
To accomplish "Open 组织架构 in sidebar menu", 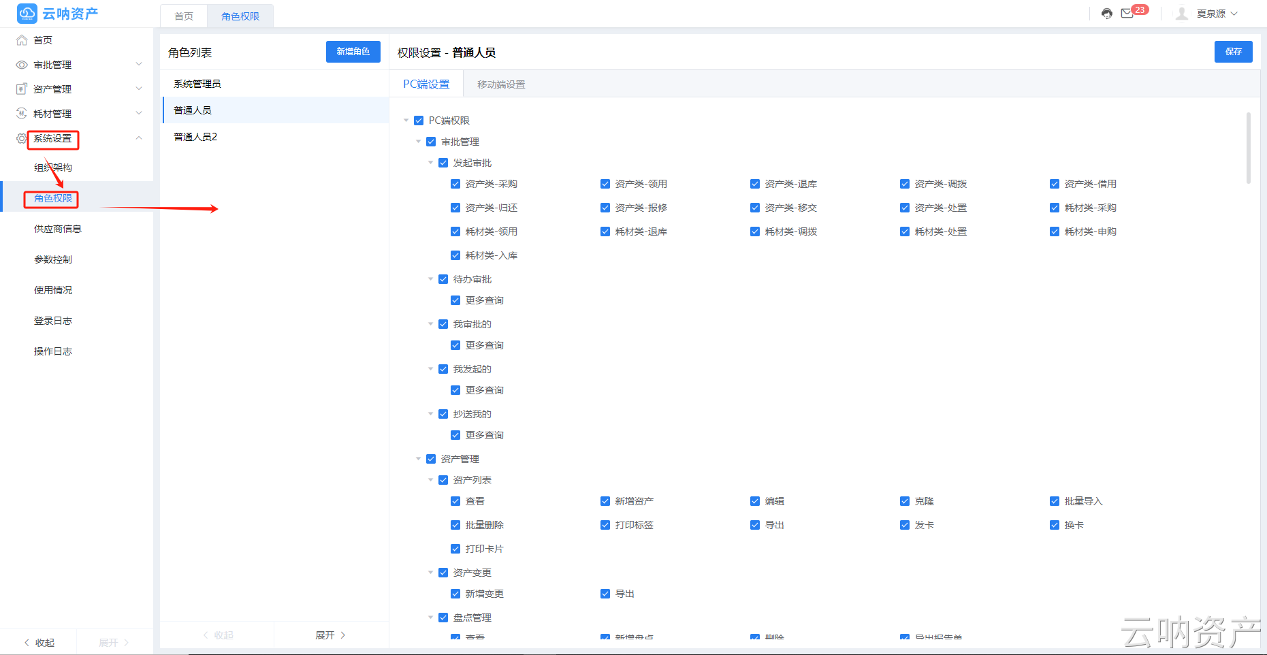I will click(53, 167).
